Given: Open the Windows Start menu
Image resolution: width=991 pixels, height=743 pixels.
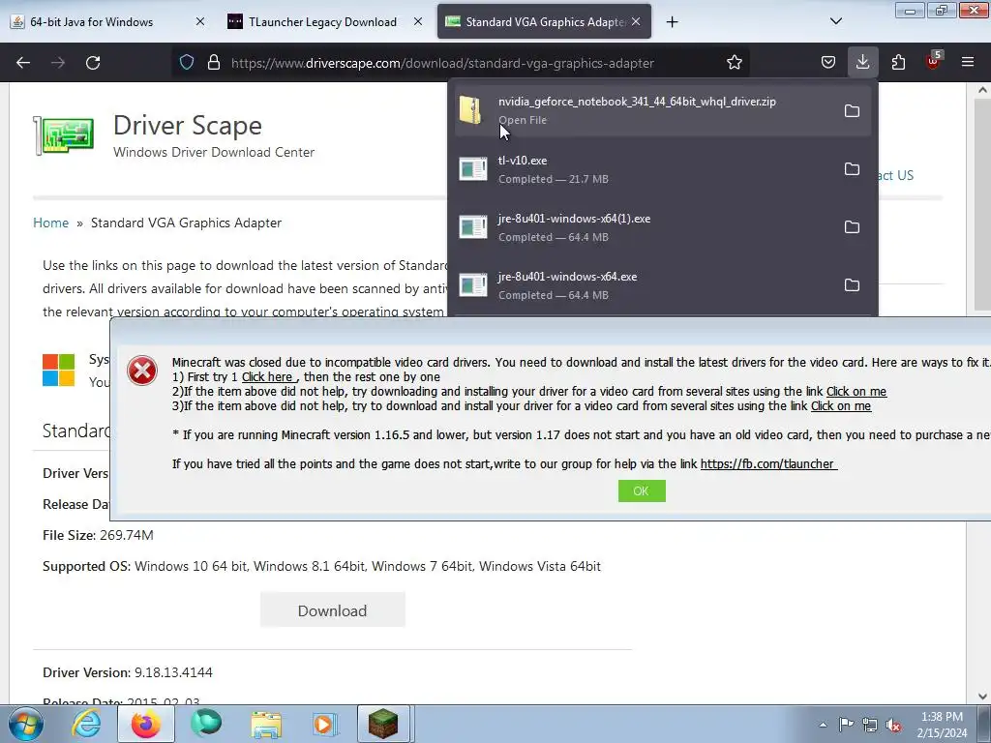Looking at the screenshot, I should point(25,725).
